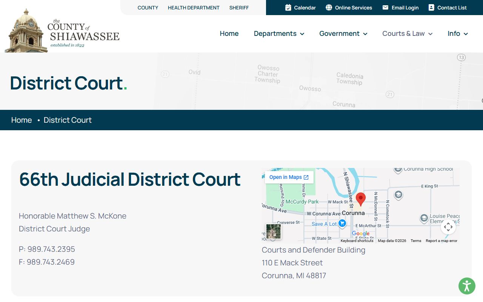Click the red map pin marker
Screen dimensions: 483x302
click(x=361, y=199)
